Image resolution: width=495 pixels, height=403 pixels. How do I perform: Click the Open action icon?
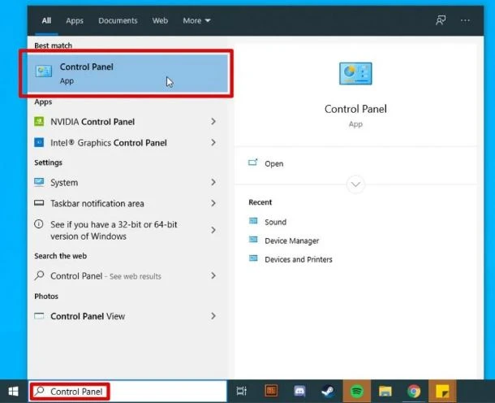(x=253, y=162)
